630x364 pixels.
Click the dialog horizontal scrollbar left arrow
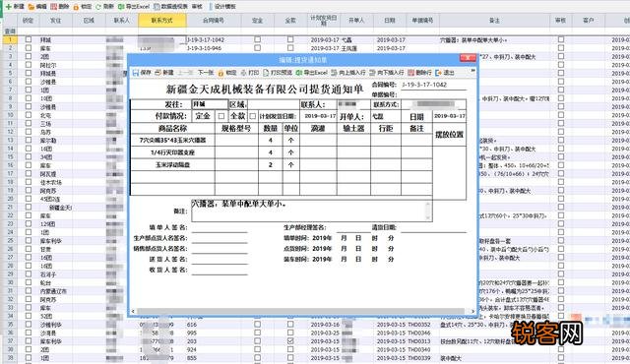133,312
